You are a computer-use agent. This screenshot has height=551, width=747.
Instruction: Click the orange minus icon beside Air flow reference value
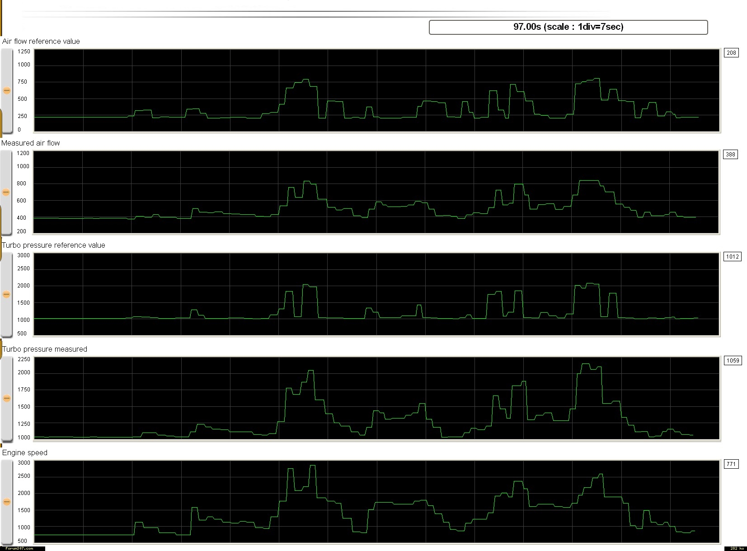coord(7,90)
